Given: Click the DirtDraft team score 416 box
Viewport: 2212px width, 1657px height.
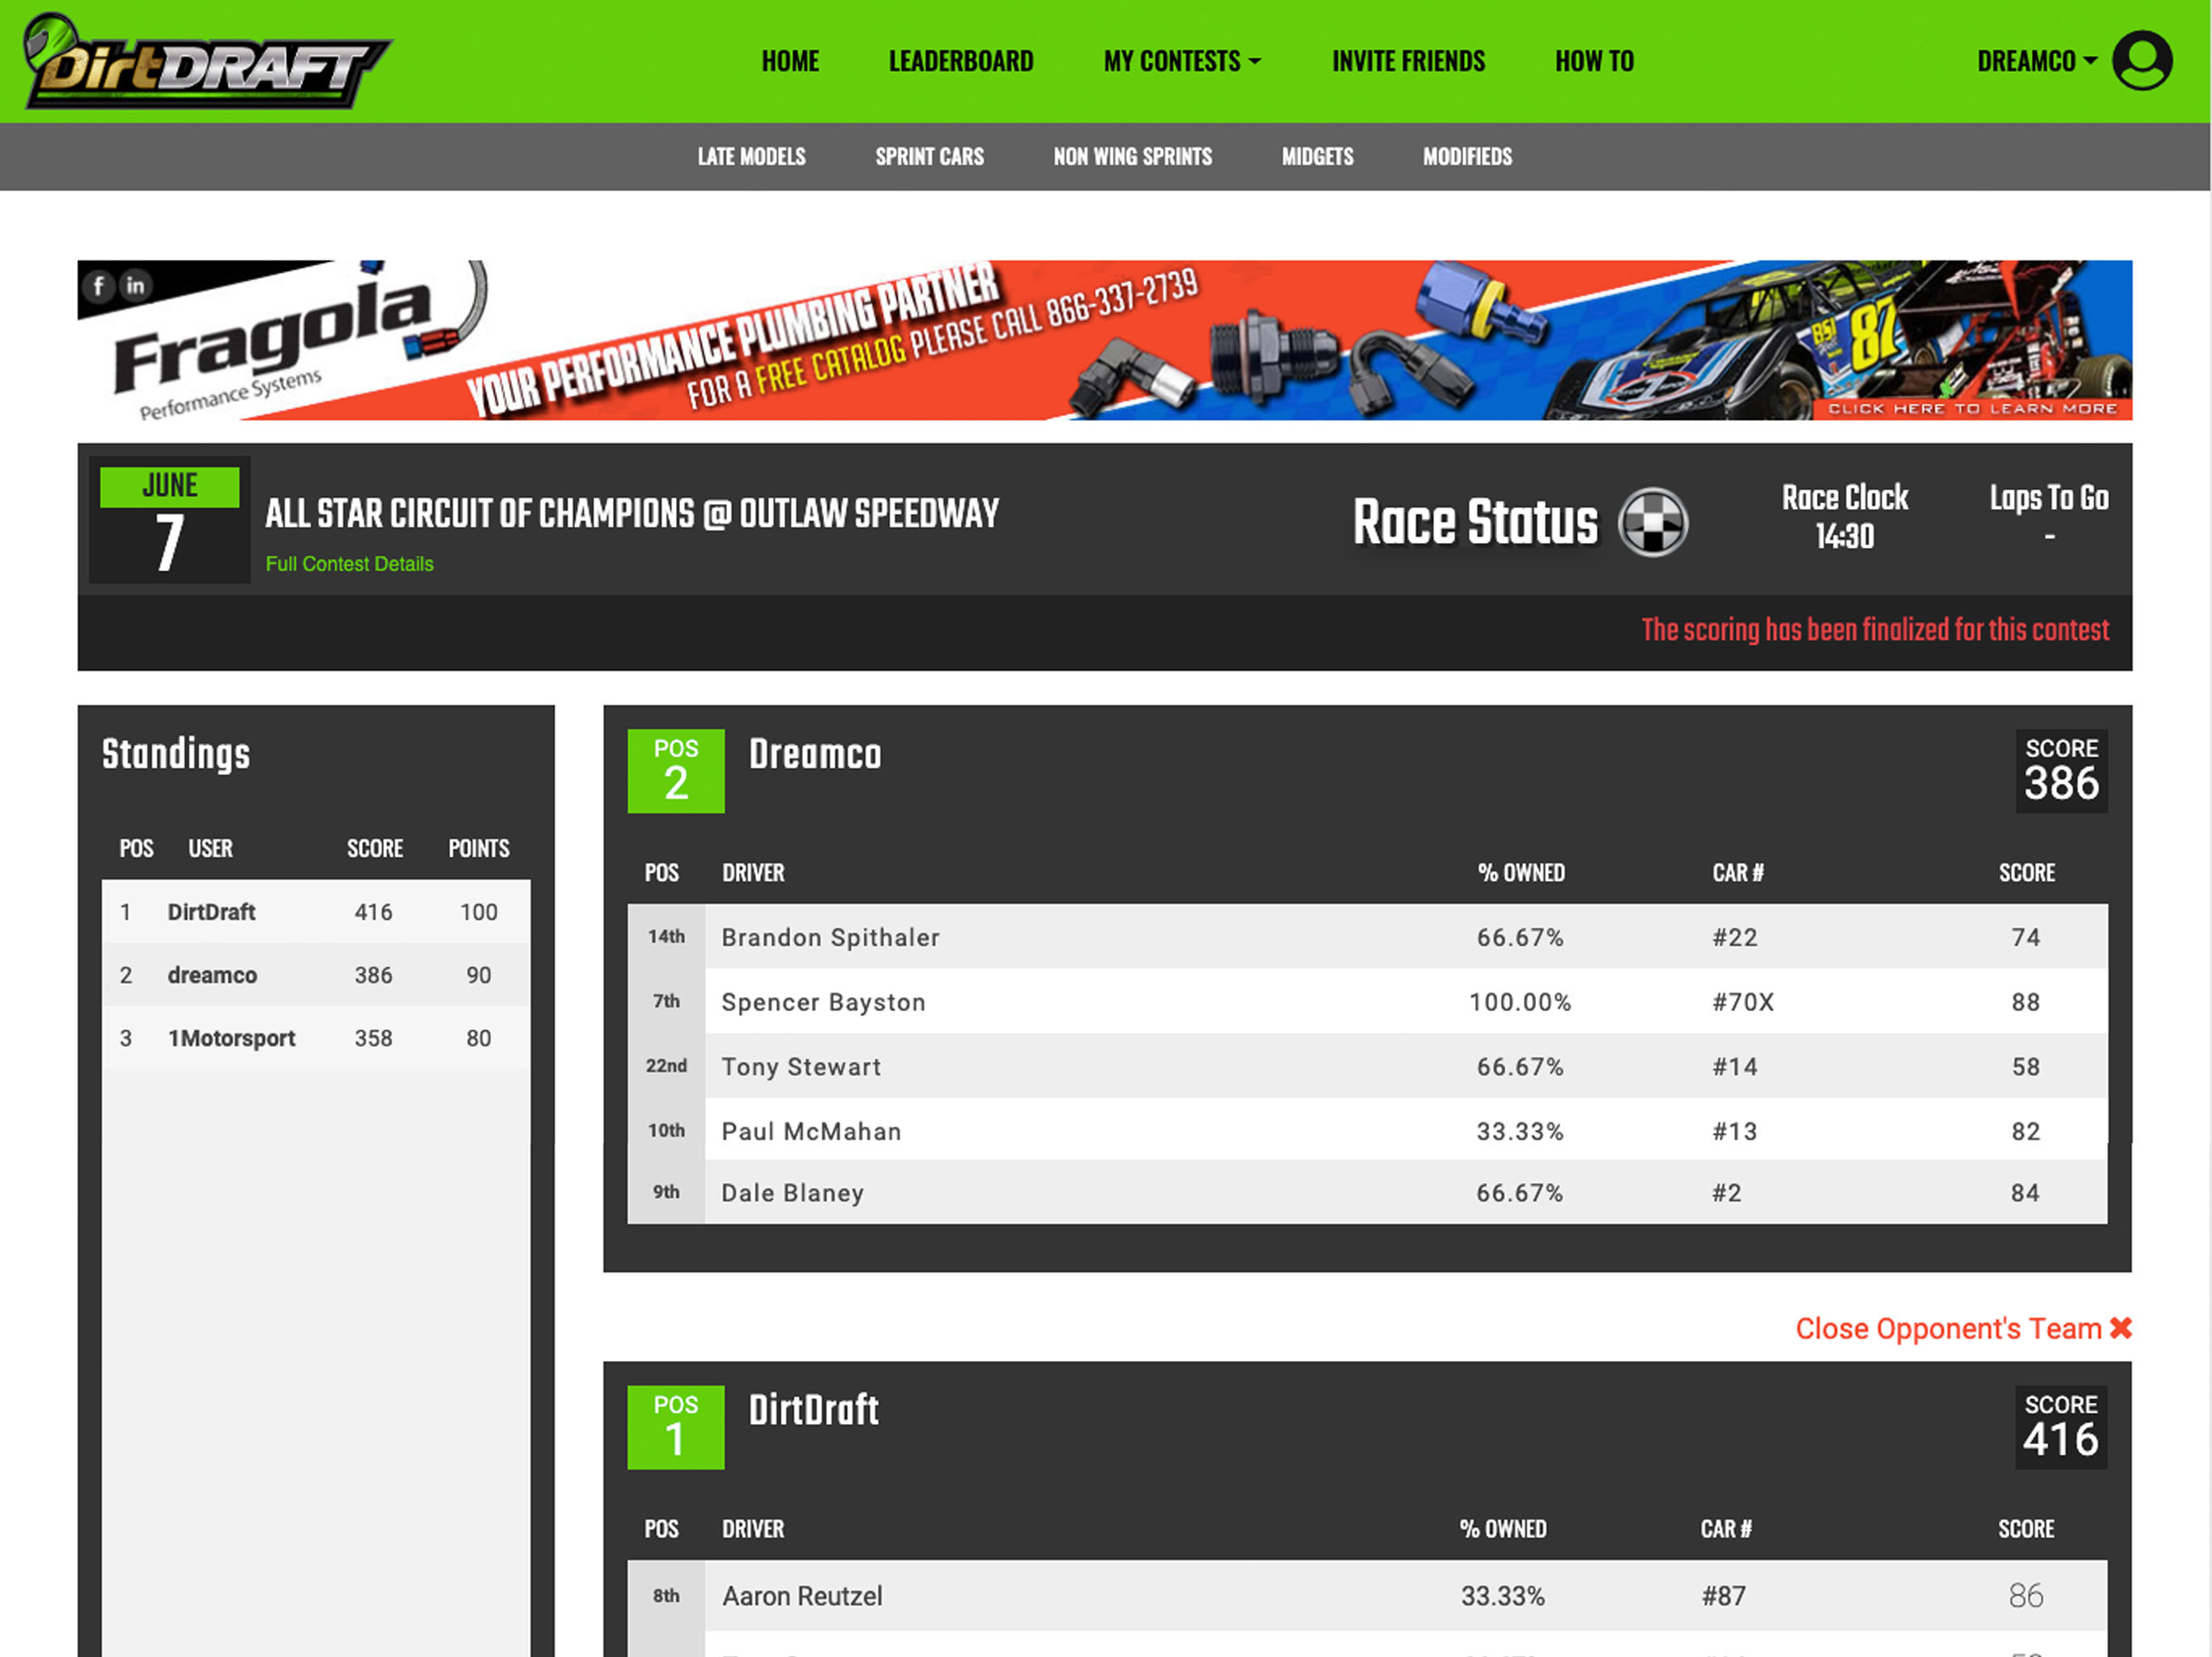Looking at the screenshot, I should tap(2061, 1427).
